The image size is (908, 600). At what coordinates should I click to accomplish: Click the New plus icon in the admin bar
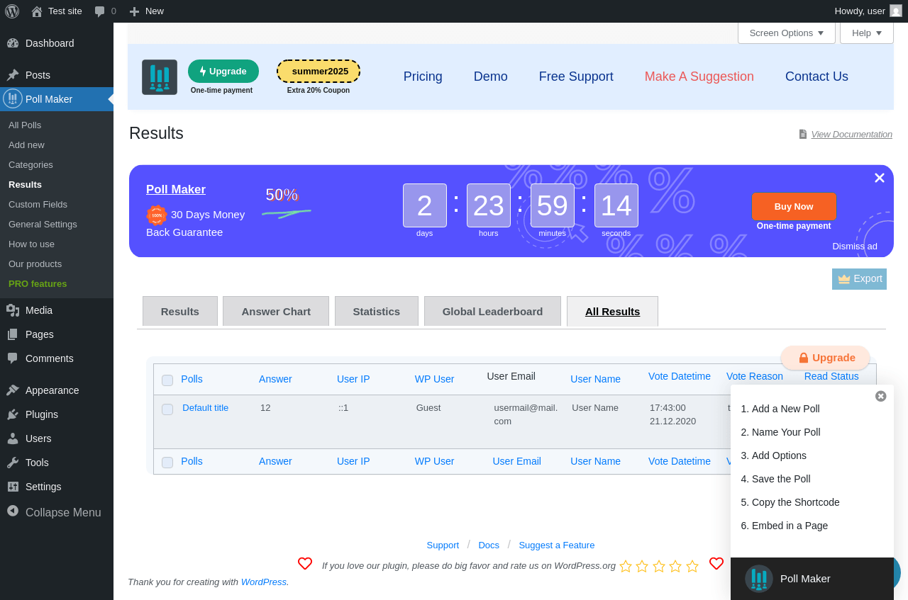(134, 11)
